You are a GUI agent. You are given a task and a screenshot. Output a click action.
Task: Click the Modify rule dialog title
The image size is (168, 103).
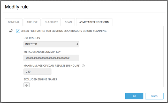click(x=17, y=7)
